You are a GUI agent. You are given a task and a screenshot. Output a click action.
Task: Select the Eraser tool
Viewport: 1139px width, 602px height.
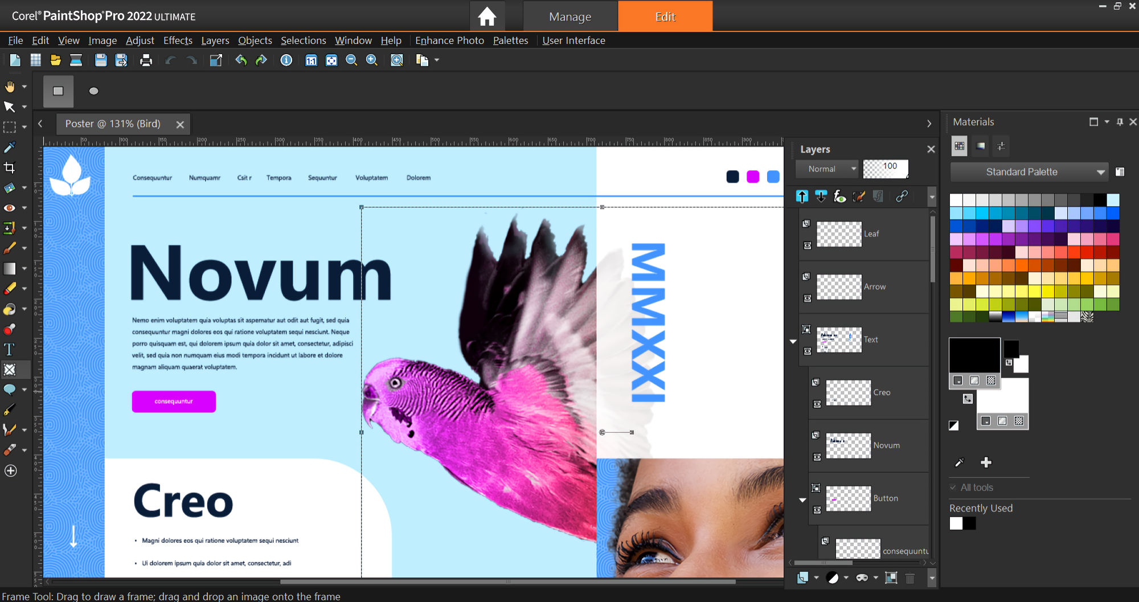[x=10, y=288]
